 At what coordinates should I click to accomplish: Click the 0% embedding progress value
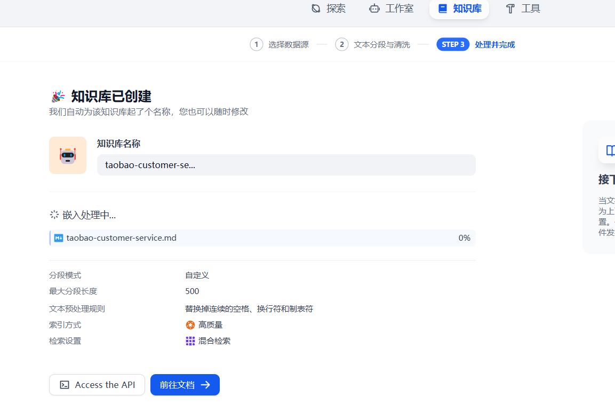(x=465, y=238)
